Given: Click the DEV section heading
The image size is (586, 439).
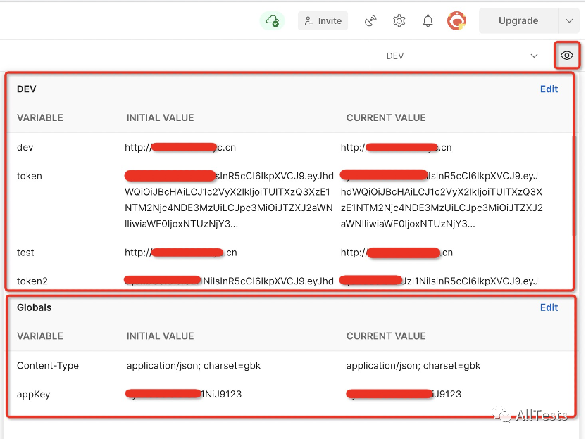Looking at the screenshot, I should pos(27,89).
